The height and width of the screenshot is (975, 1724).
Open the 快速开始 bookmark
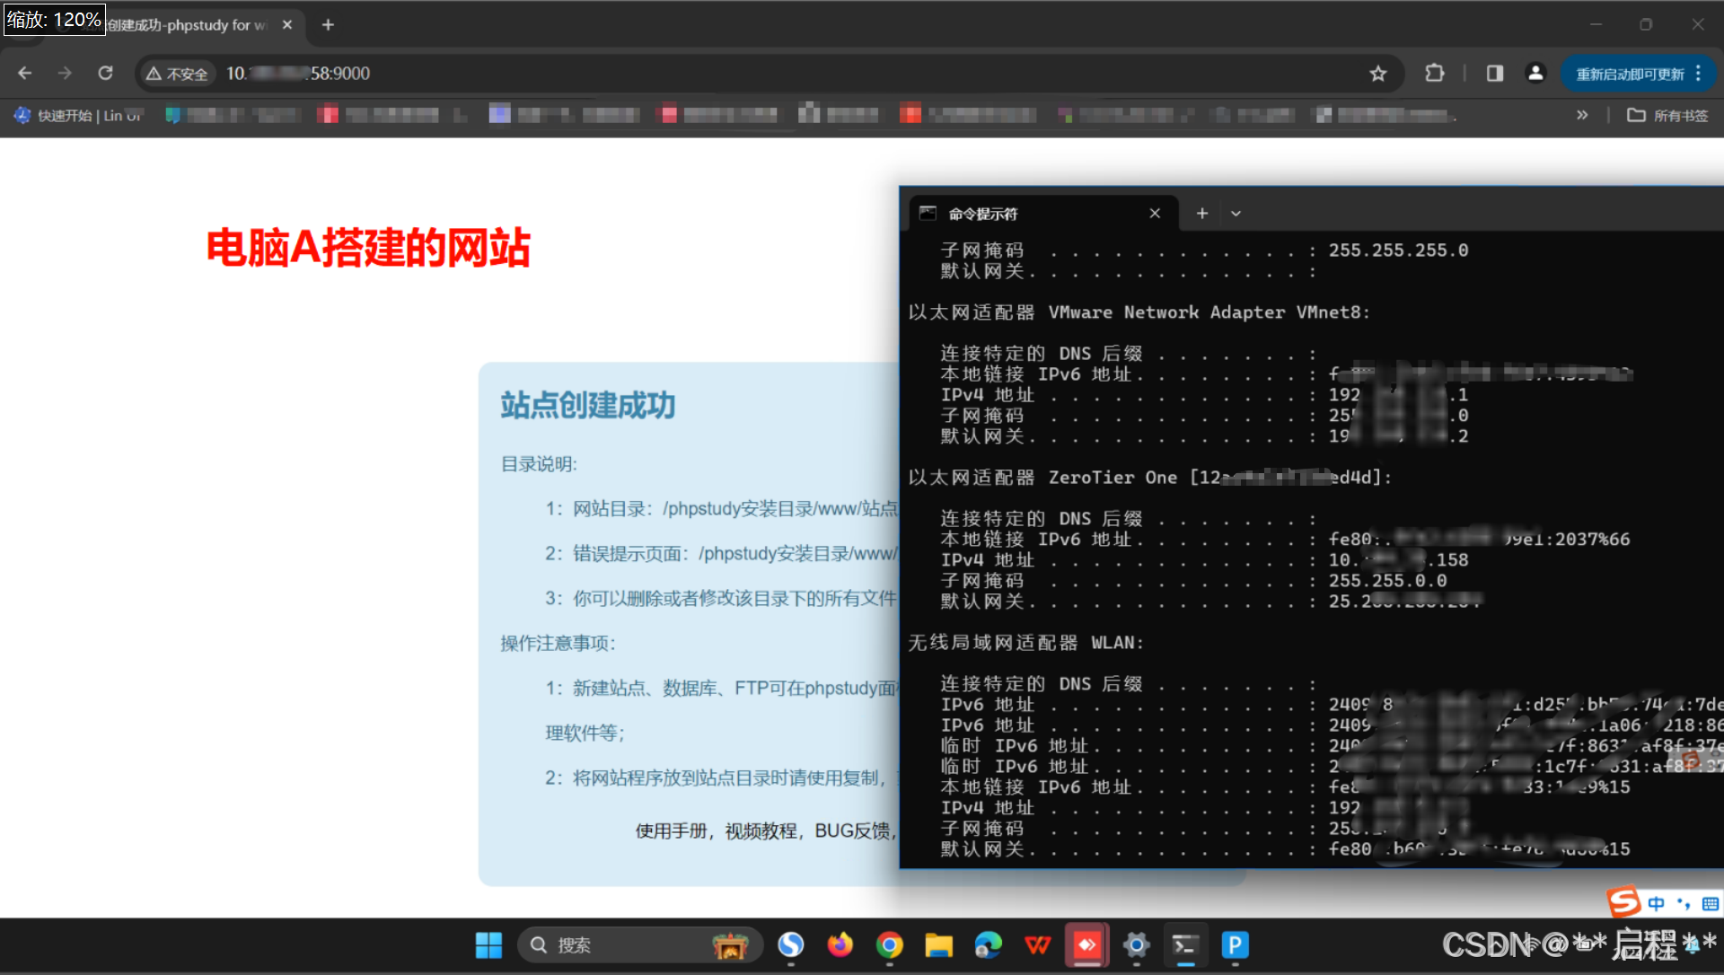point(78,115)
